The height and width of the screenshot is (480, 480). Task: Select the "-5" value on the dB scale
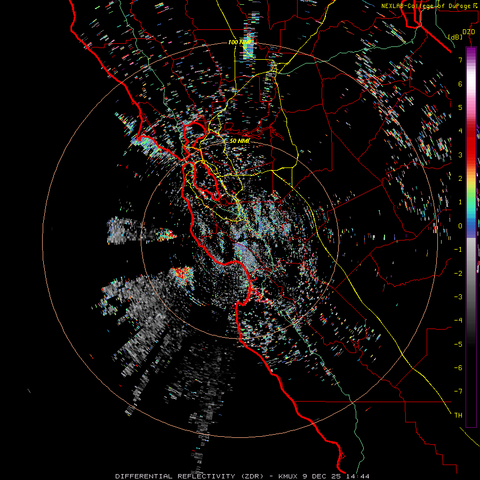tap(458, 345)
